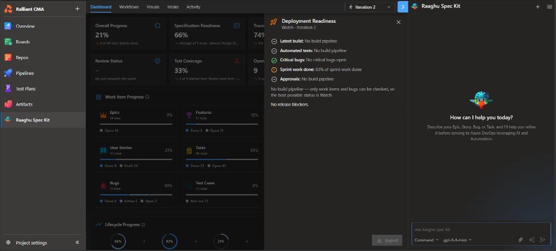Image resolution: width=556 pixels, height=251 pixels.
Task: Click the Tasks clipboard icon
Action: pos(189,151)
